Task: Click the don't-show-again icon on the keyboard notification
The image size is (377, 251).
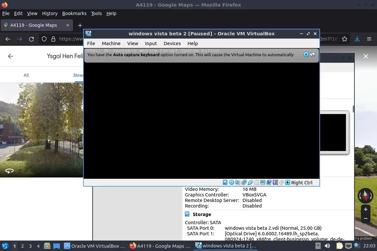Action: 312,55
